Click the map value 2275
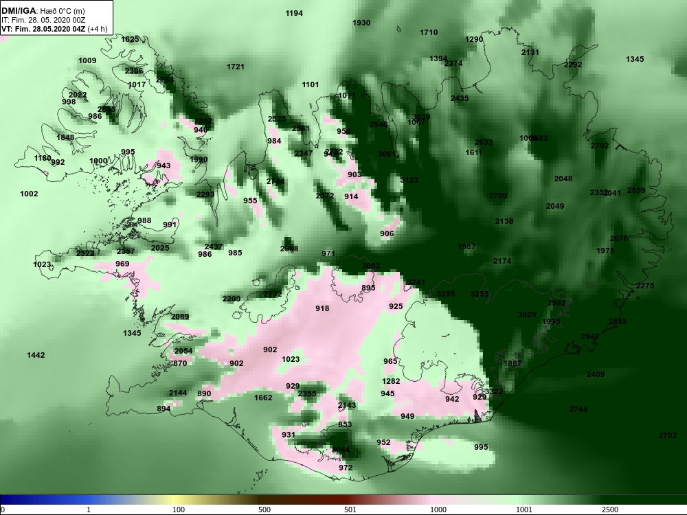The width and height of the screenshot is (687, 515). pos(645,286)
